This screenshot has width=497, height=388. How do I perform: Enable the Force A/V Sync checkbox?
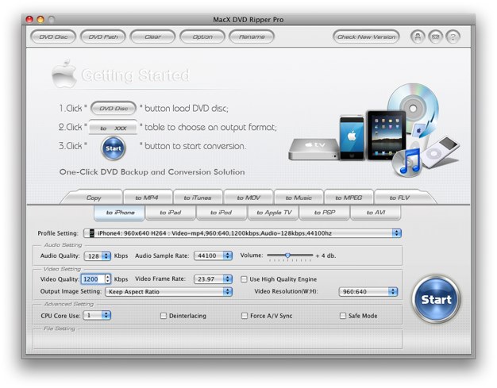(245, 316)
